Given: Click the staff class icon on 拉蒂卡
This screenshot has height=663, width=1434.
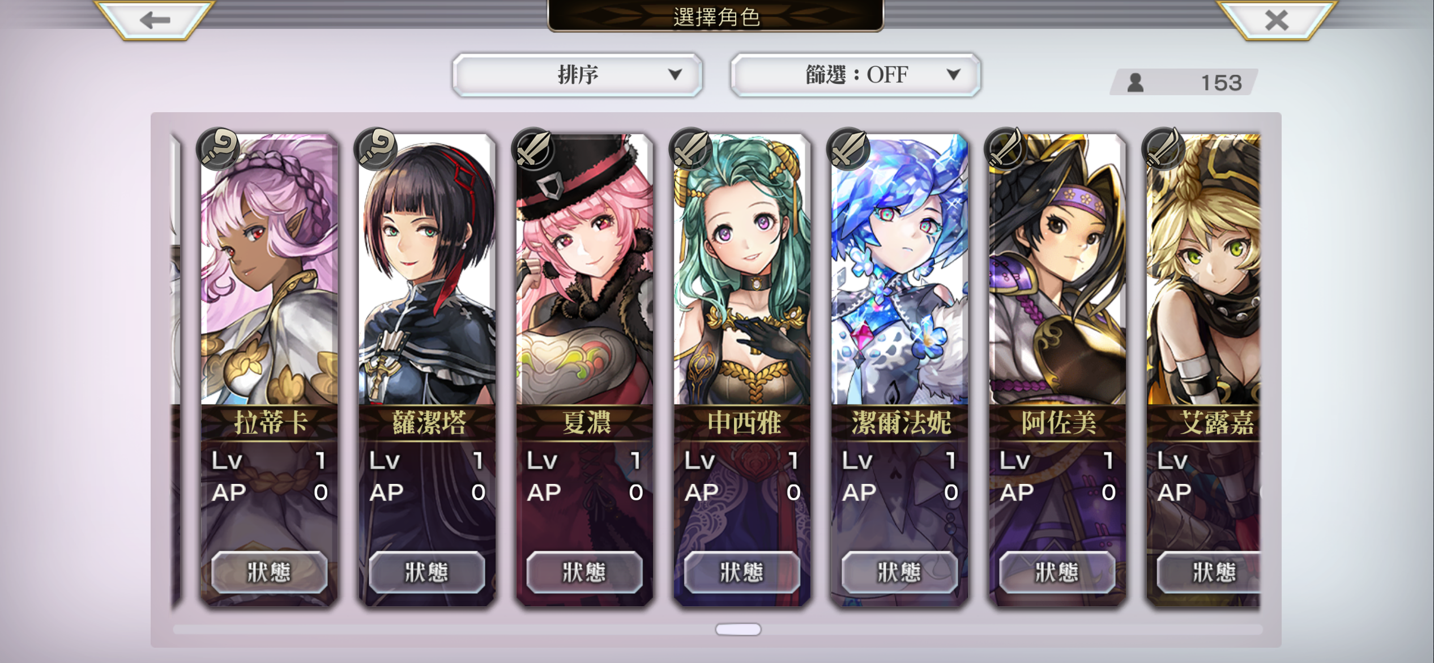Looking at the screenshot, I should click(x=218, y=149).
